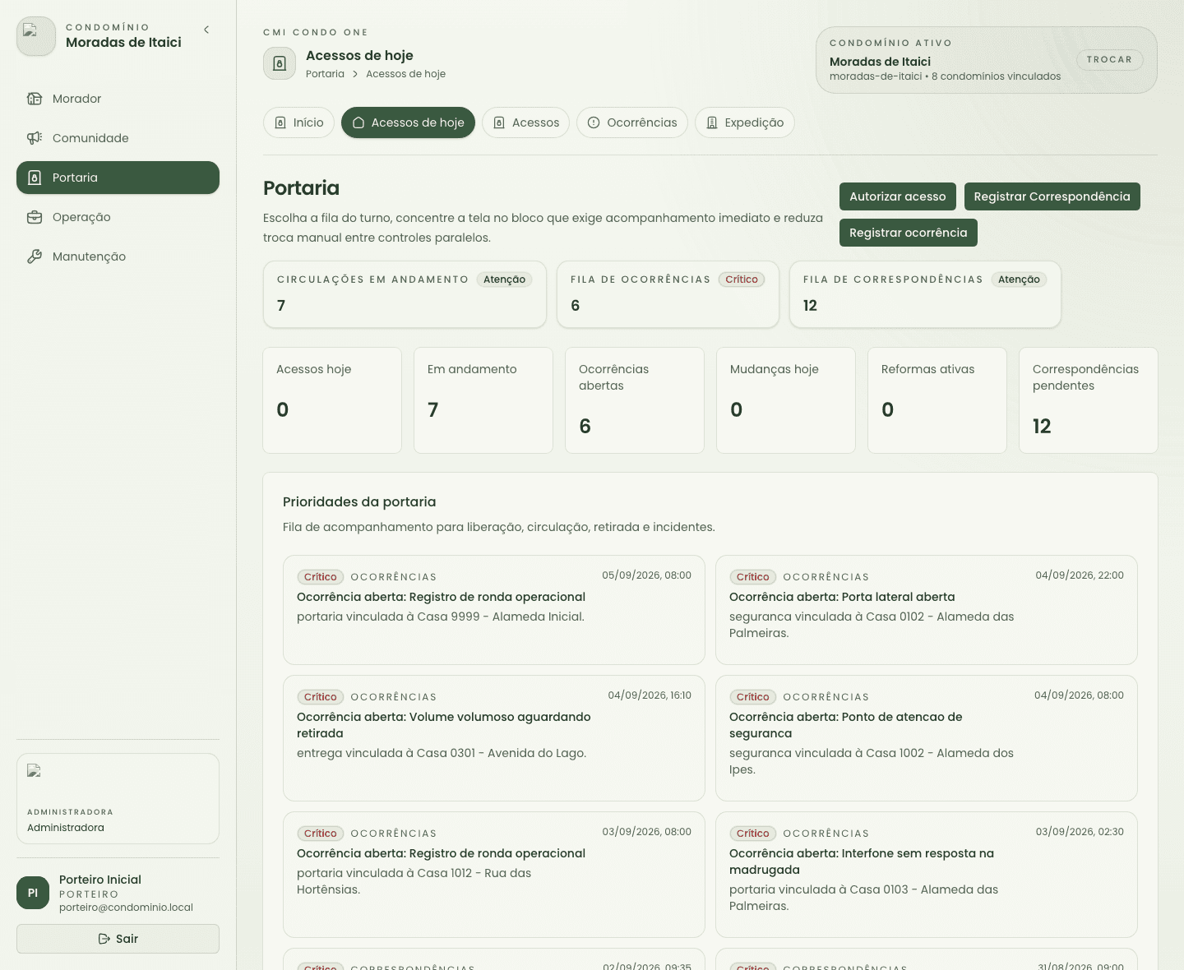Open the Circulações em andamento queue card
This screenshot has width=1184, height=970.
tap(405, 294)
